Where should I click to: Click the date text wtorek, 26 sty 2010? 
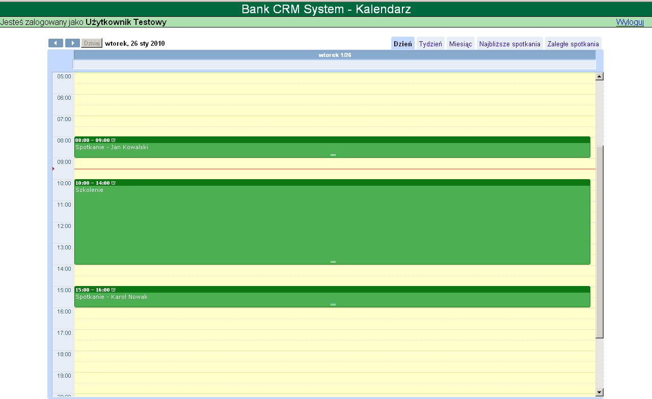pyautogui.click(x=135, y=43)
